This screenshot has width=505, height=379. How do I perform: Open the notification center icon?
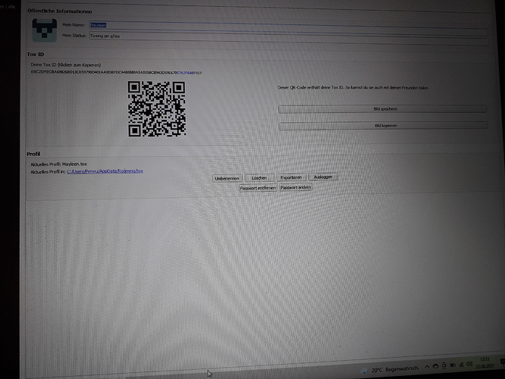[x=502, y=362]
